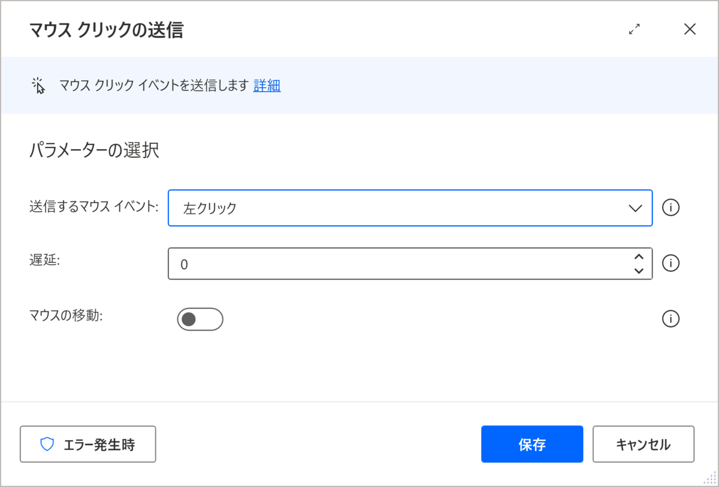
Task: Click the shield icon on エラー発生時
Action: tap(47, 444)
